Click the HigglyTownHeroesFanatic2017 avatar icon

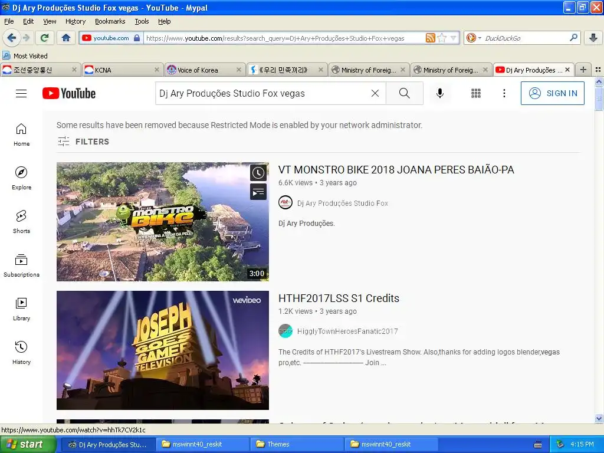pos(285,331)
